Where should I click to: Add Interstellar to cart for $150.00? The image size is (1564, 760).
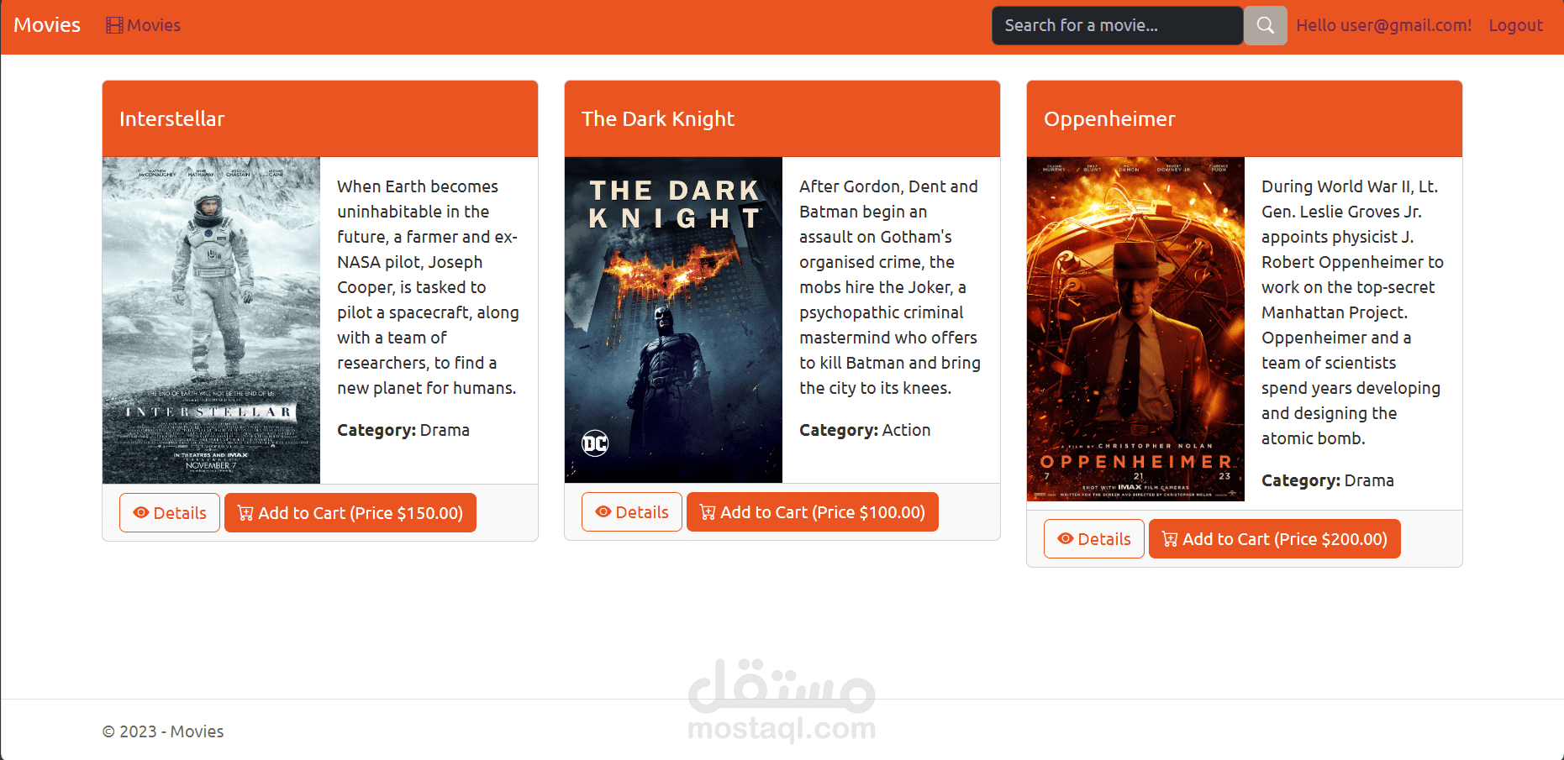click(x=350, y=512)
